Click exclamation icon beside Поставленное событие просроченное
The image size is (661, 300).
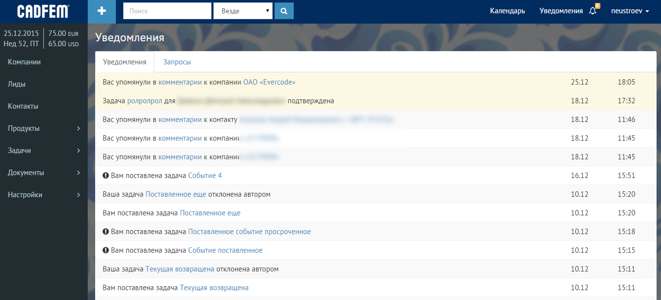[105, 232]
